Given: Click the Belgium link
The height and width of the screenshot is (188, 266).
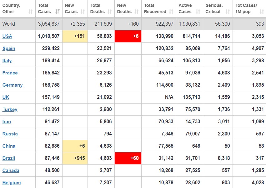Looking at the screenshot, I should point(12,183).
